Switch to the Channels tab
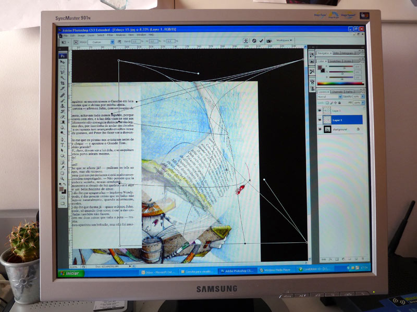The height and width of the screenshot is (312, 417). [337, 92]
